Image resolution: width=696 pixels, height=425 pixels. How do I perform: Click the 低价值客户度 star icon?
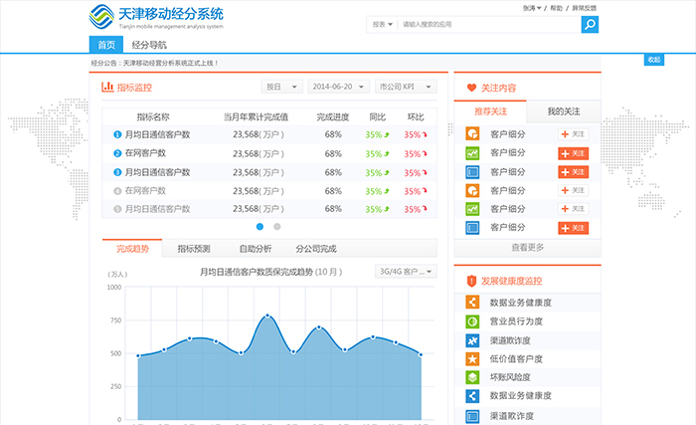pos(472,359)
